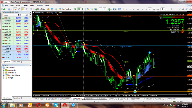Expand the Accounts tree node
Viewport: 192px width, 108px height.
[x=4, y=70]
